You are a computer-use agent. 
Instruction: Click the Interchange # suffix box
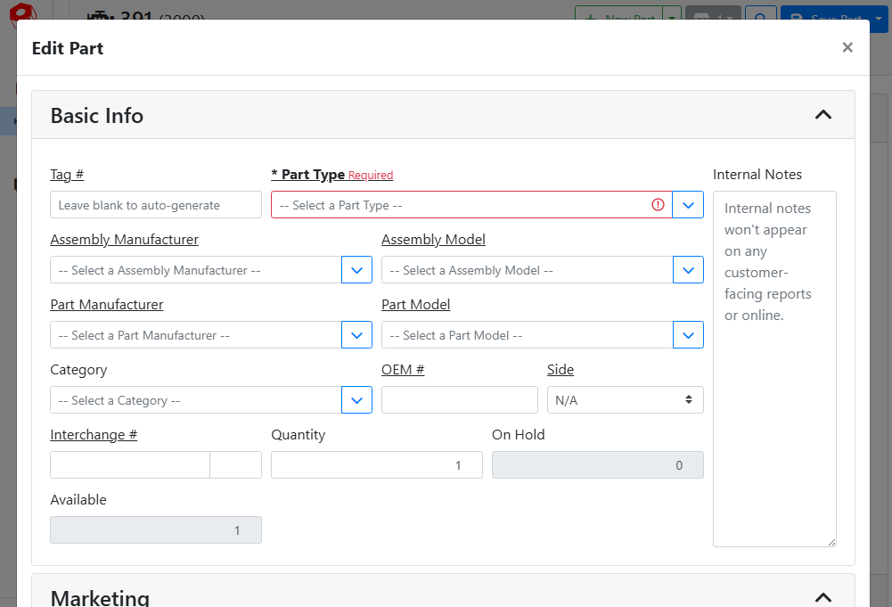click(x=235, y=465)
